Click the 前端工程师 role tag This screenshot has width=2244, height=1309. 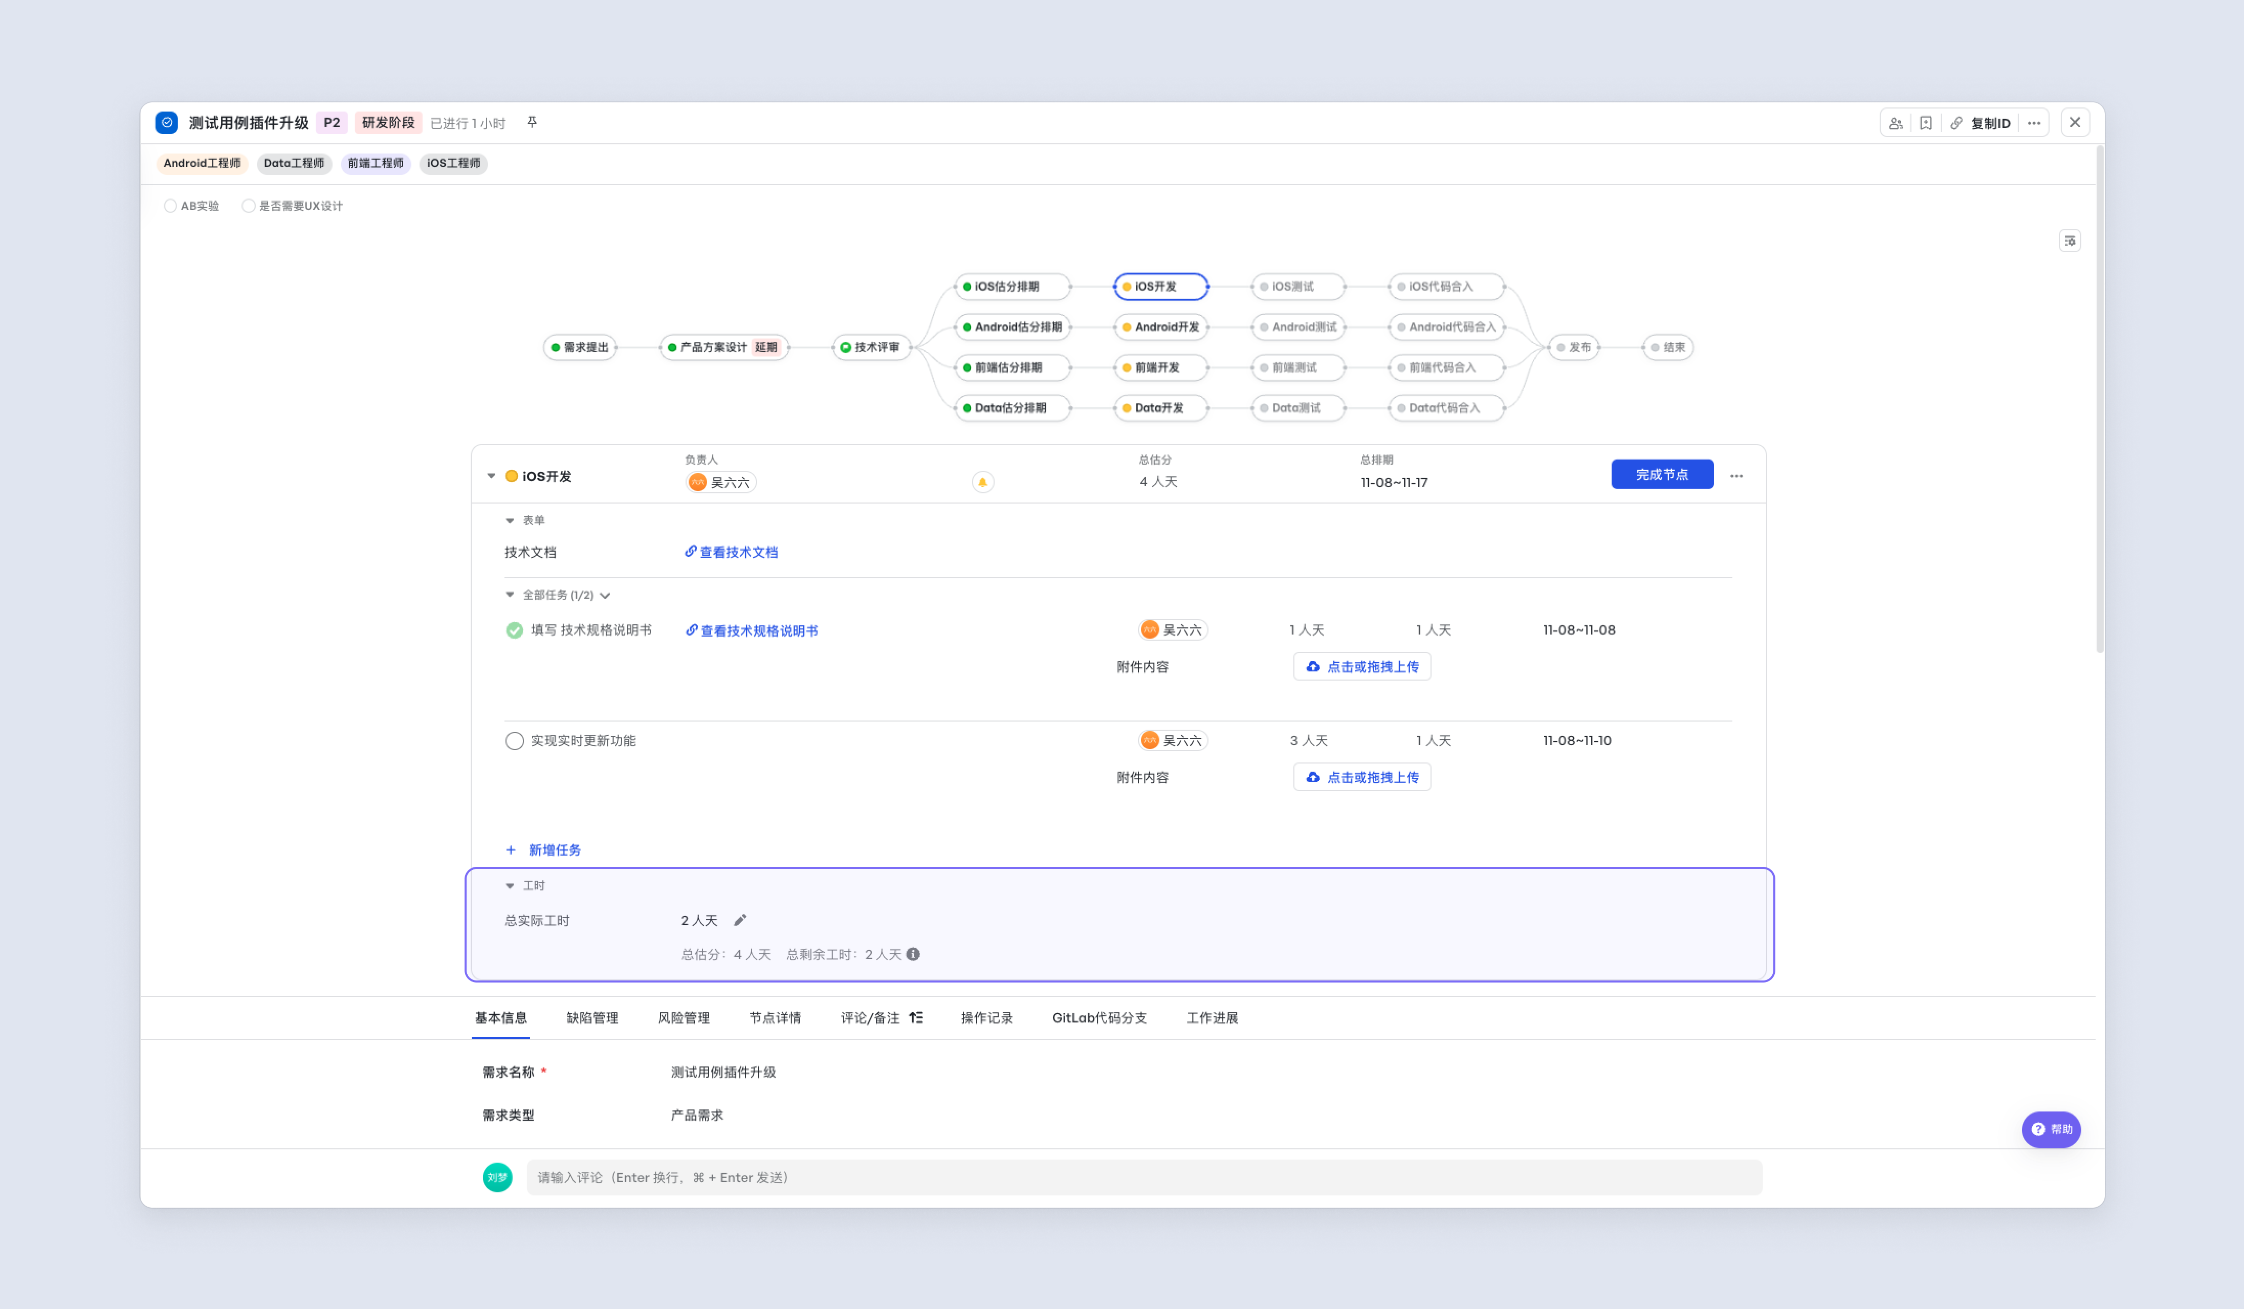coord(376,163)
